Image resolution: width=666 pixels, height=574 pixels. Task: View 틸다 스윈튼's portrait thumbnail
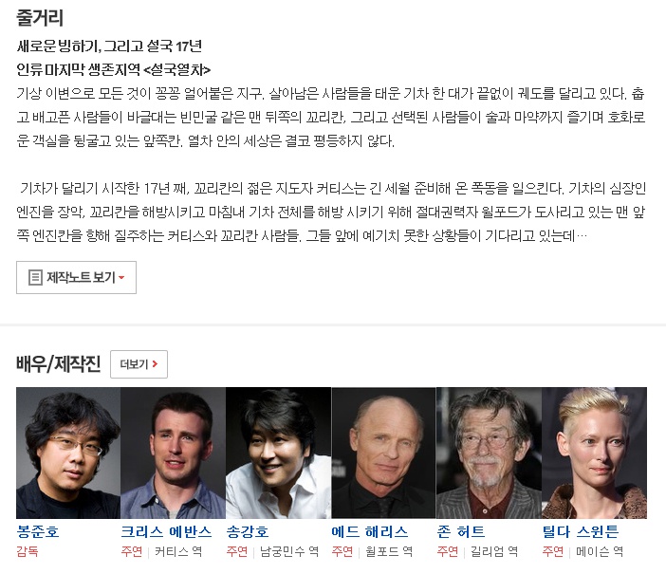594,453
